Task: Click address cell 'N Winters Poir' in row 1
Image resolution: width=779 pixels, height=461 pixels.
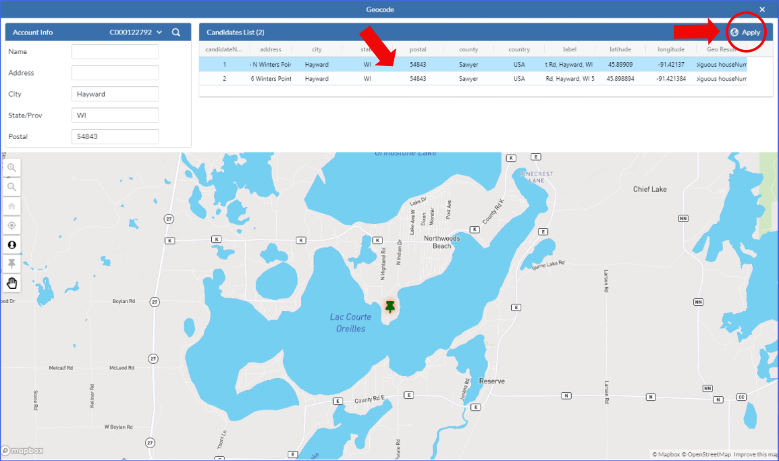Action: pyautogui.click(x=271, y=65)
